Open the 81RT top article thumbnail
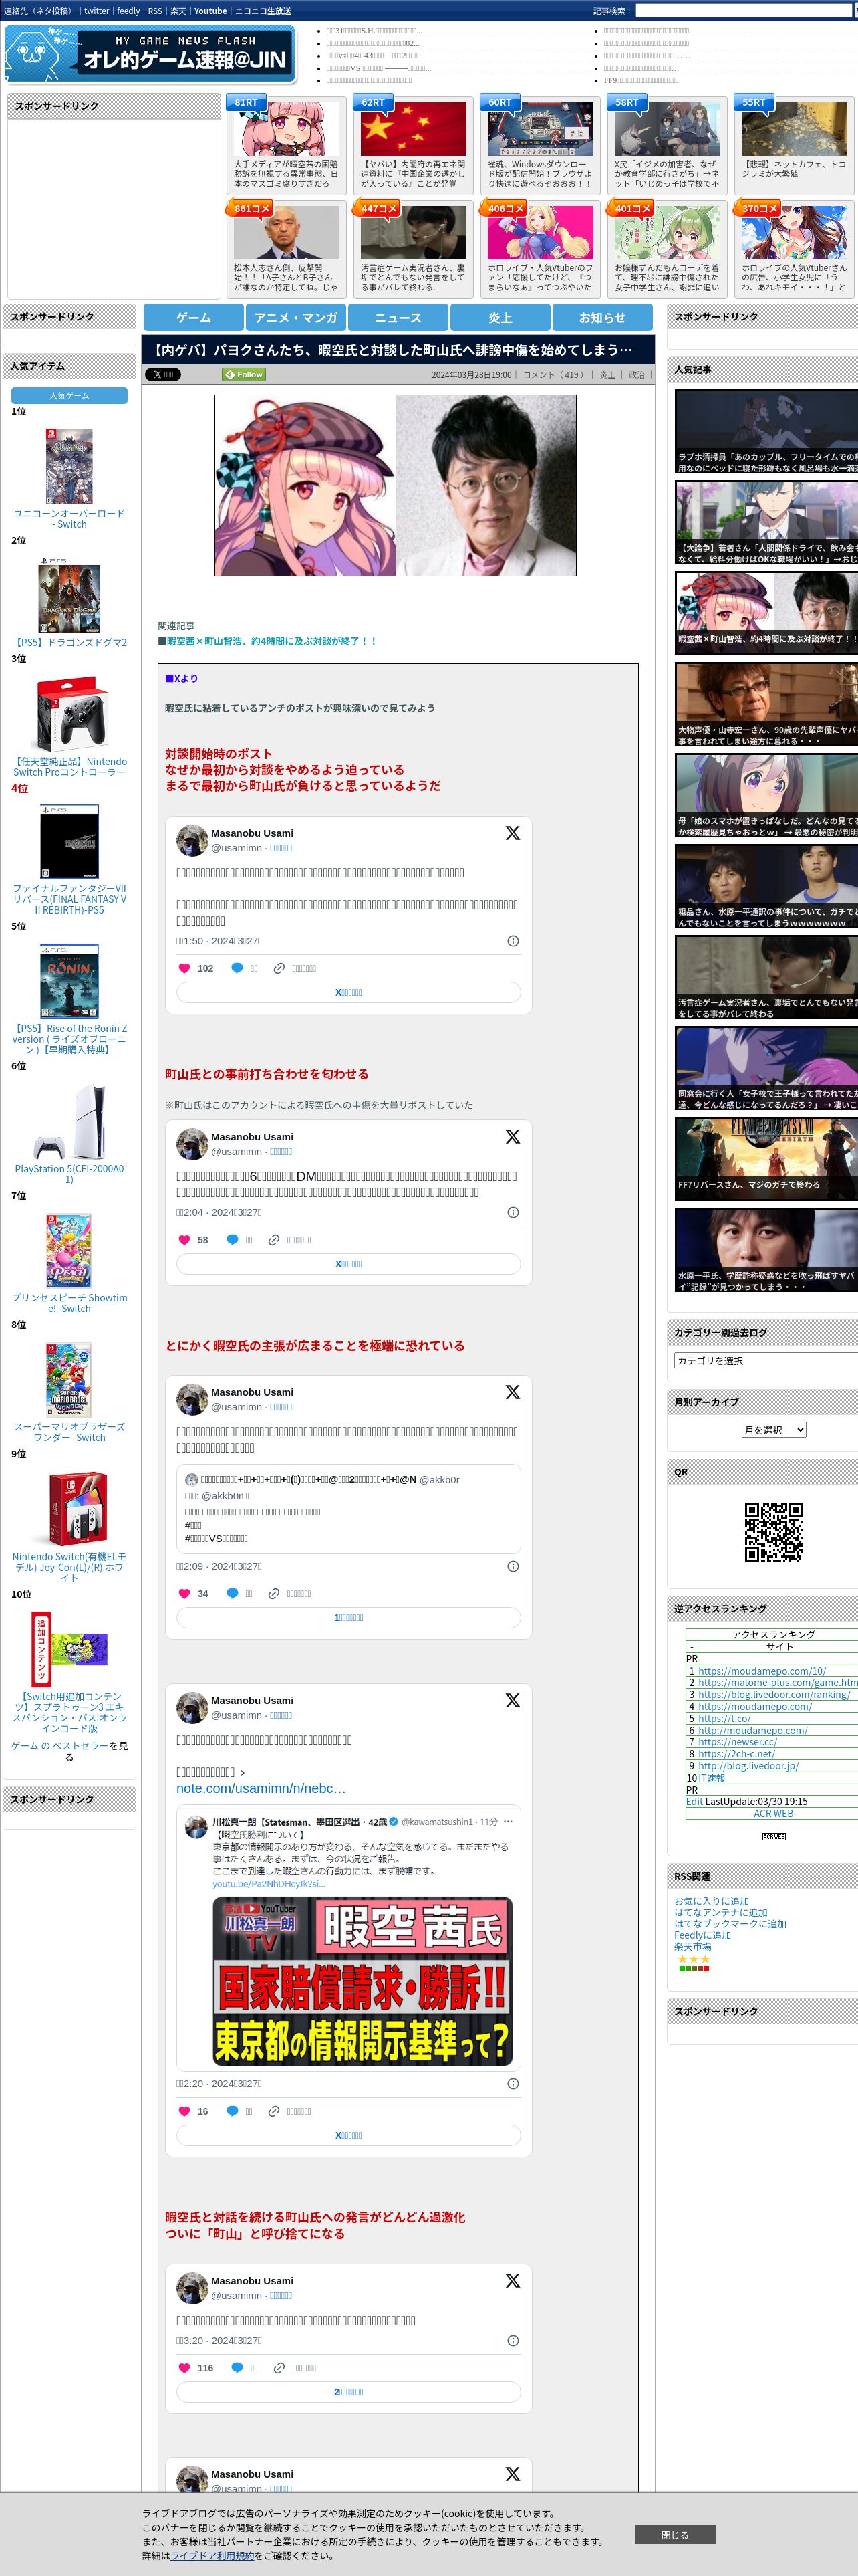 click(287, 129)
